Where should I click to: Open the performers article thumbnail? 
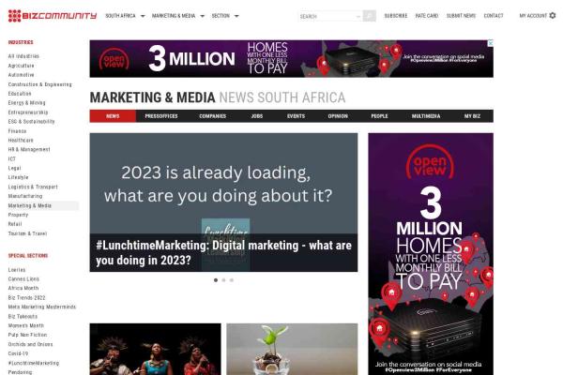(155, 349)
